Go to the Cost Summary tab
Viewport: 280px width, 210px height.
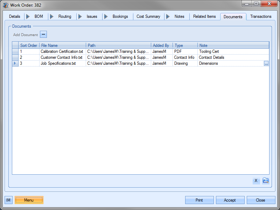148,16
